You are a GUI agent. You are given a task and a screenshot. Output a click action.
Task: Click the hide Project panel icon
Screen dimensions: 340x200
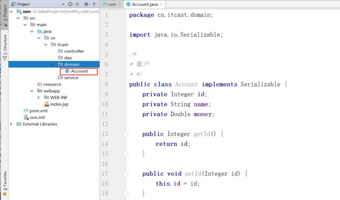click(95, 4)
